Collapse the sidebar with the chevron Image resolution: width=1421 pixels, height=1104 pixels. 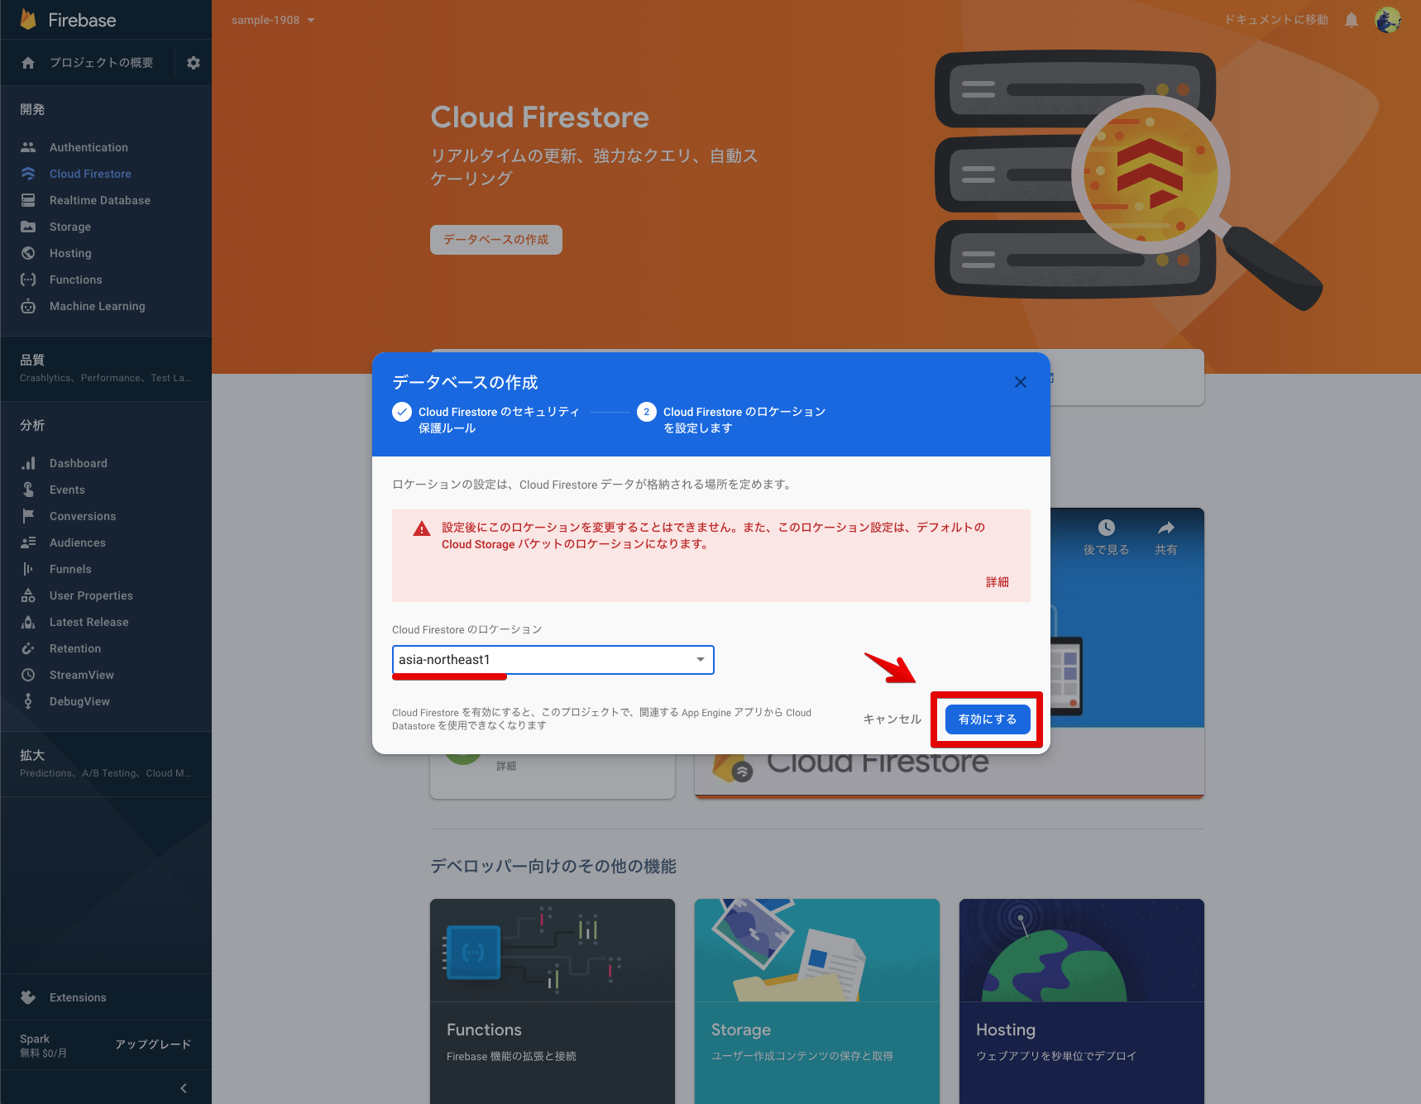coord(184,1088)
